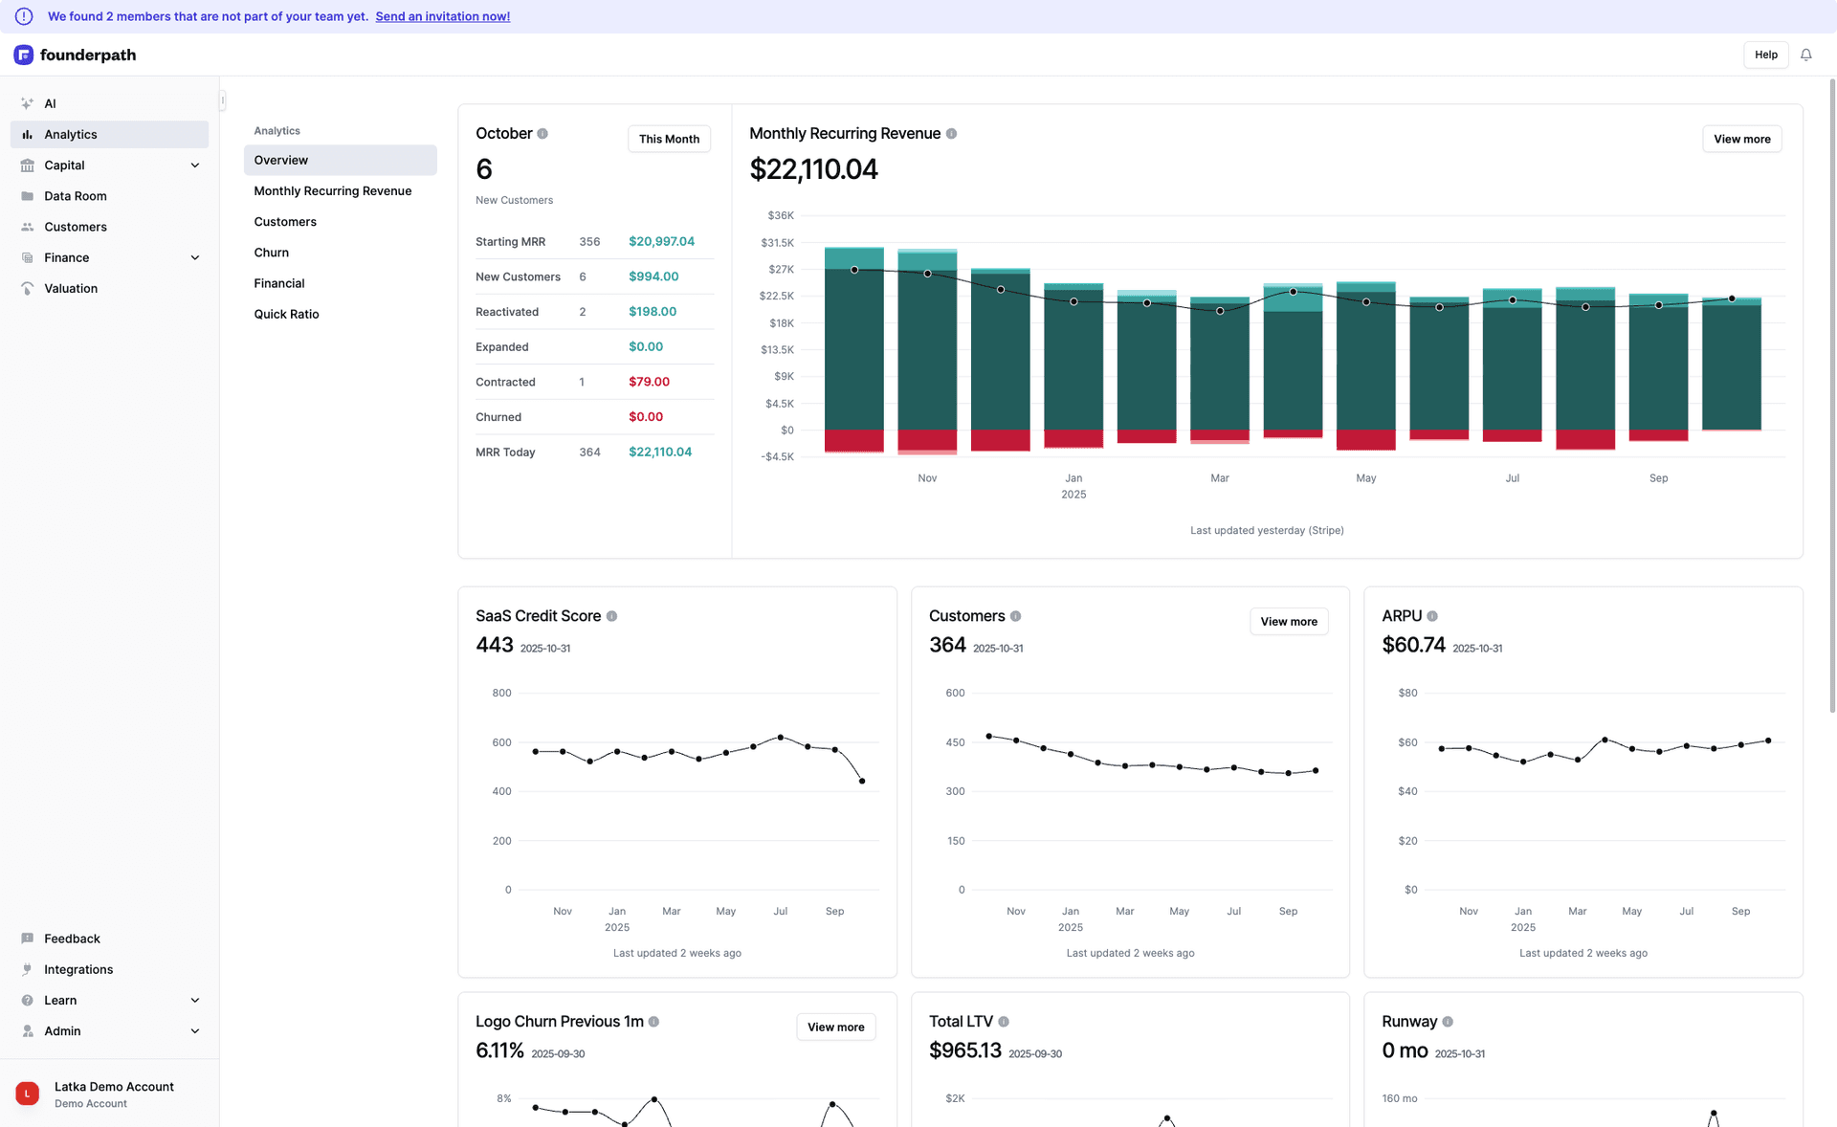
Task: Open the Data Room folder icon
Action: point(27,196)
